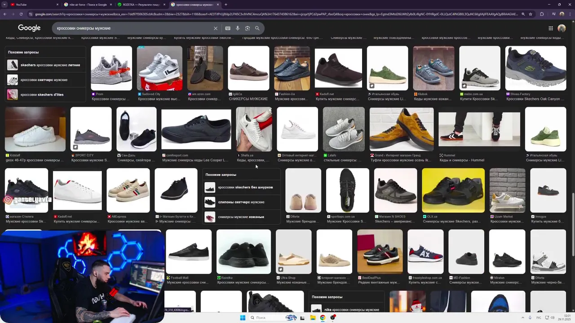Open the Shoes-Factory Skechers Oak Canyon image
The image size is (575, 323).
coord(535,68)
